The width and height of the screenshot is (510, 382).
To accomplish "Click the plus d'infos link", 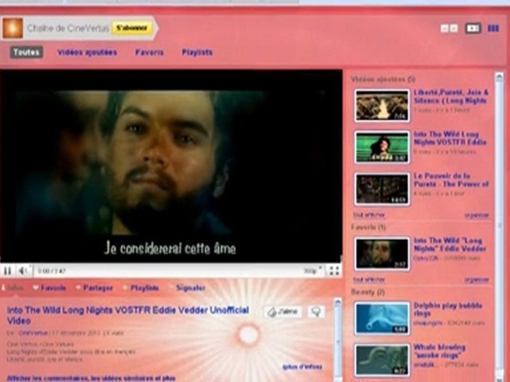I will 302,367.
